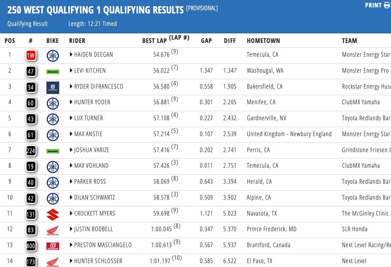Click the Joshua Varize rider name

click(x=91, y=150)
